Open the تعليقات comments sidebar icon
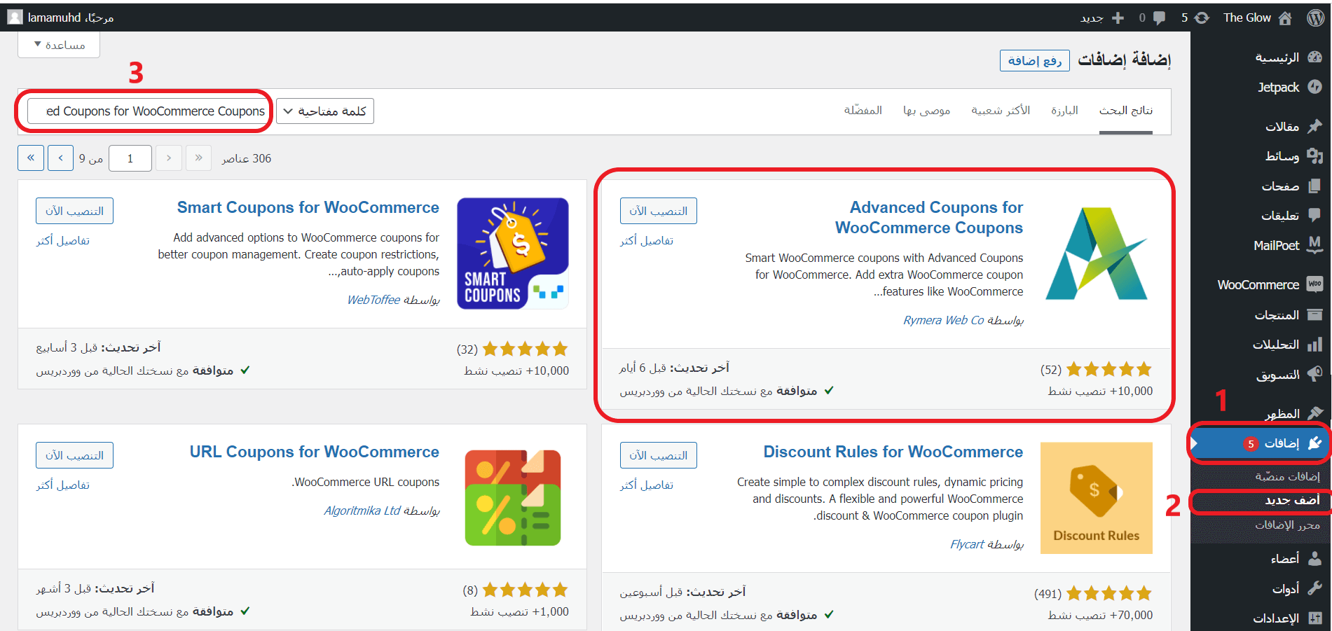Screen dimensions: 1332x631 [1315, 215]
